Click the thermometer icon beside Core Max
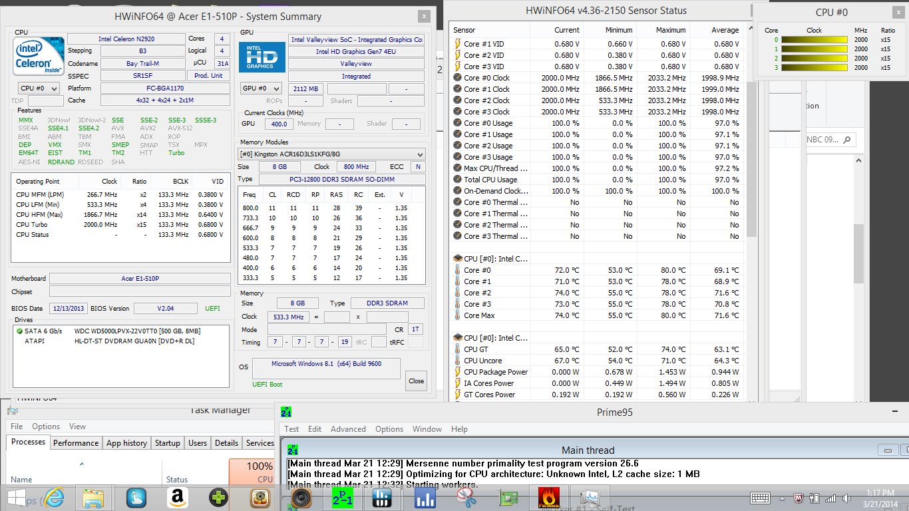This screenshot has width=909, height=511. (457, 315)
